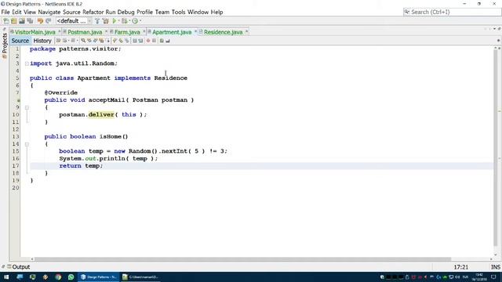Click the '@Override' annotation text
The width and height of the screenshot is (502, 282).
(61, 92)
